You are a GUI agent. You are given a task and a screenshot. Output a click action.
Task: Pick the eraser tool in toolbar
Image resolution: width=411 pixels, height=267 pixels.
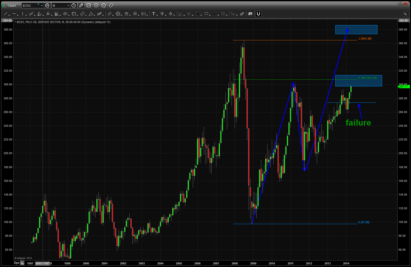242,14
